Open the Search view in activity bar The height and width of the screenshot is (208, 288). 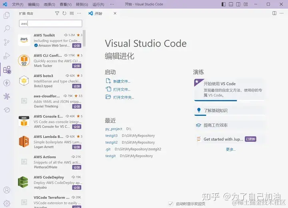(x=7, y=29)
